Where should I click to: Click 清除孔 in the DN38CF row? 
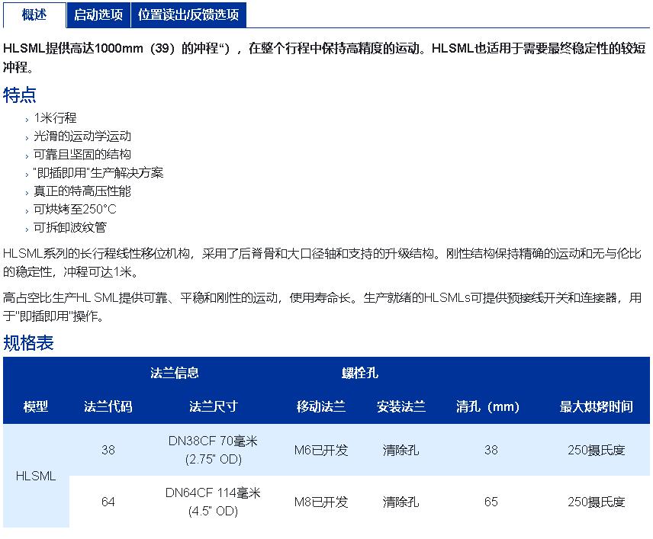pos(401,450)
